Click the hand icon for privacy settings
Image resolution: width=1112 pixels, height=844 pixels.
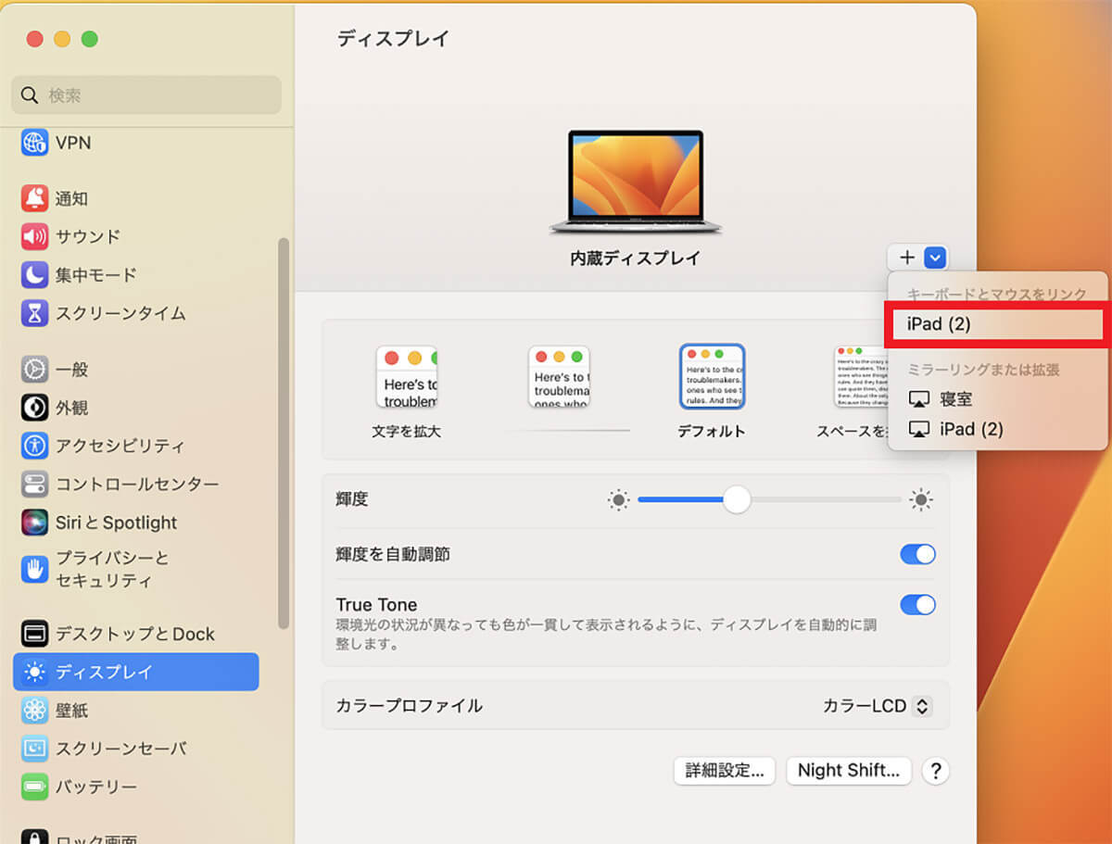[34, 569]
